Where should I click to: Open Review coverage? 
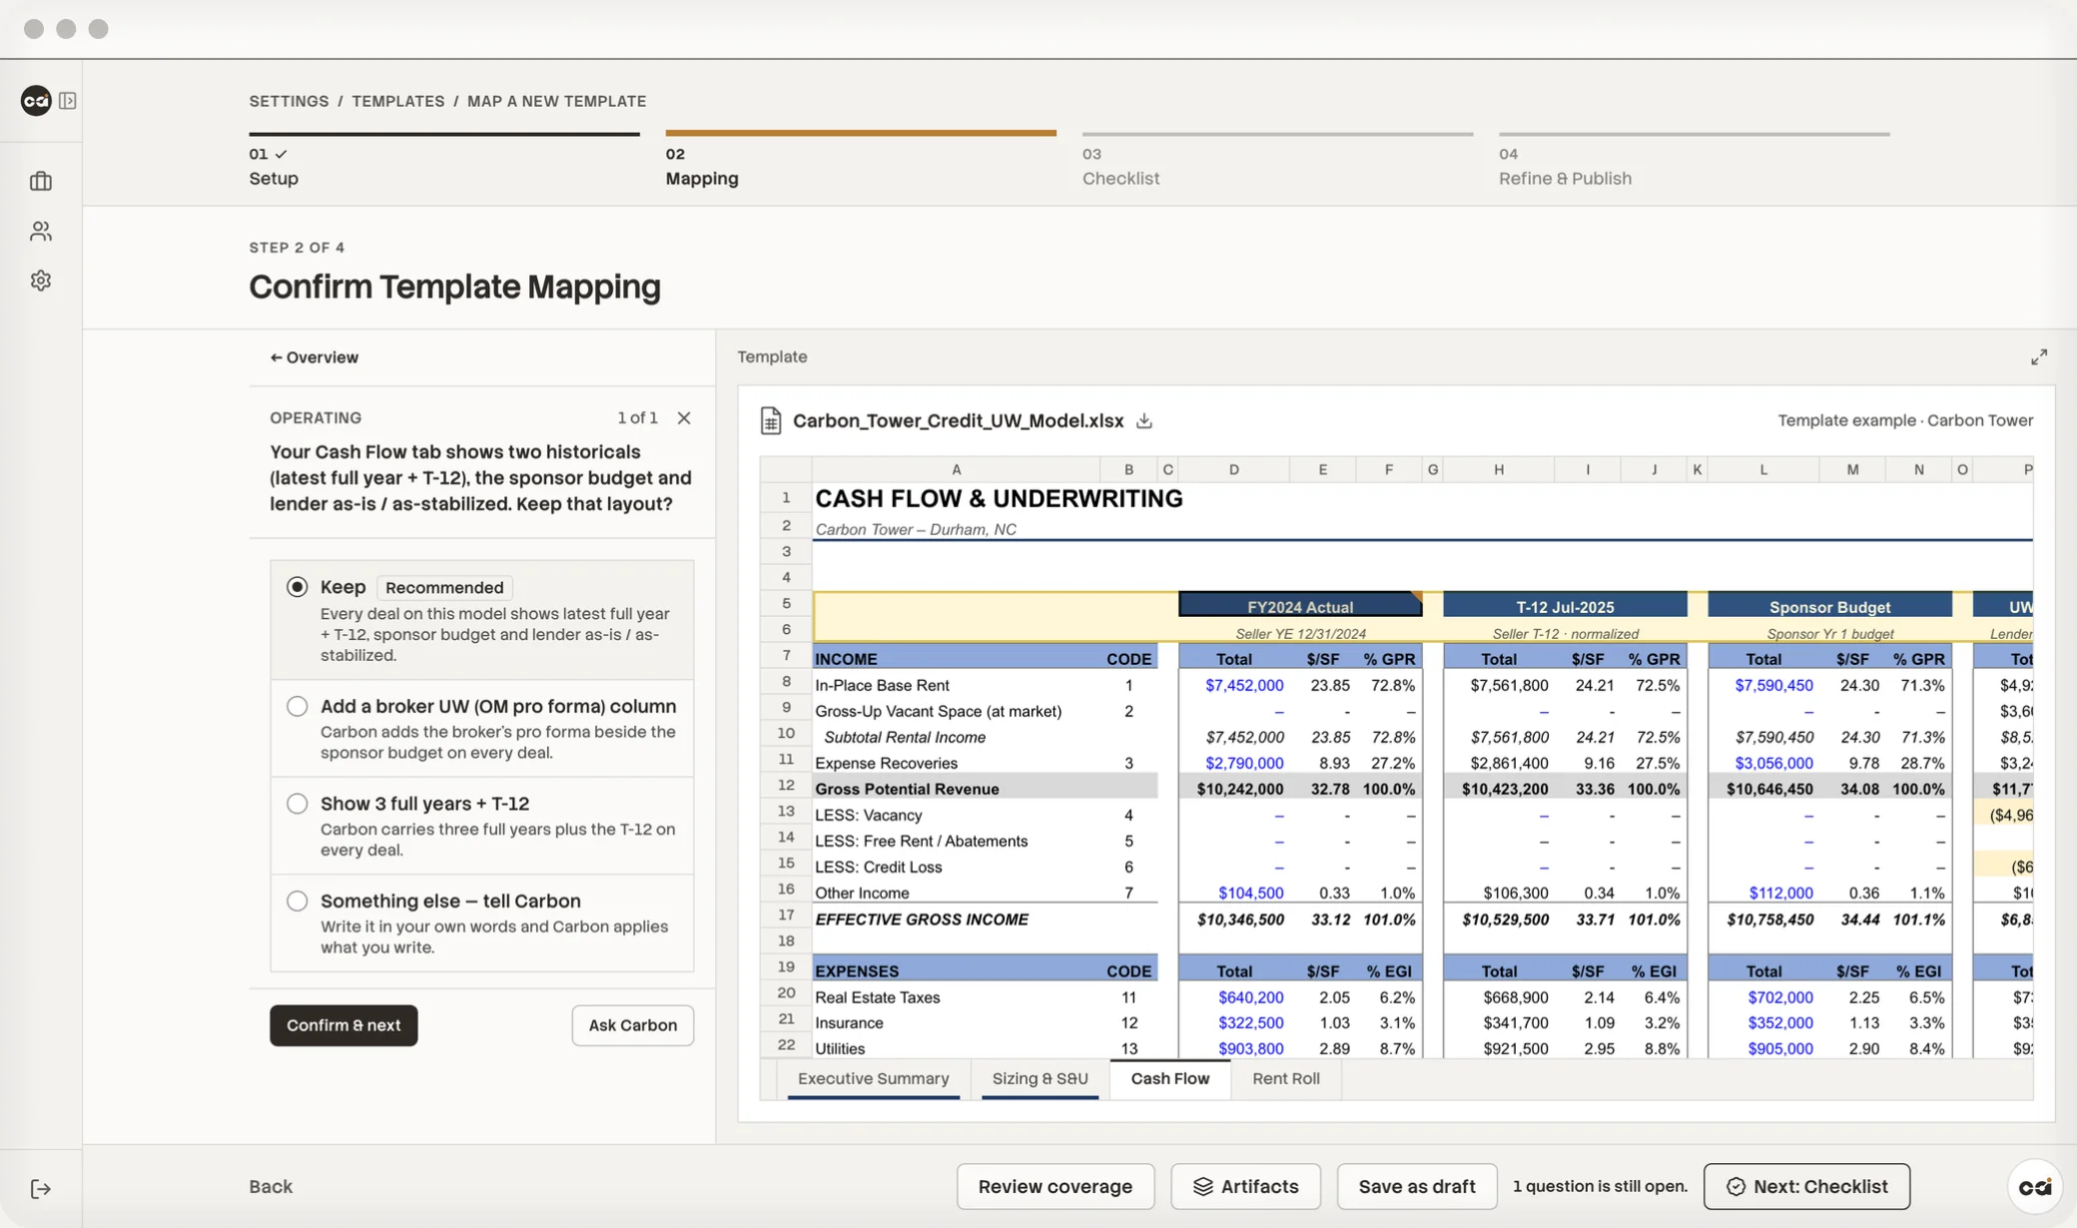[x=1055, y=1187]
